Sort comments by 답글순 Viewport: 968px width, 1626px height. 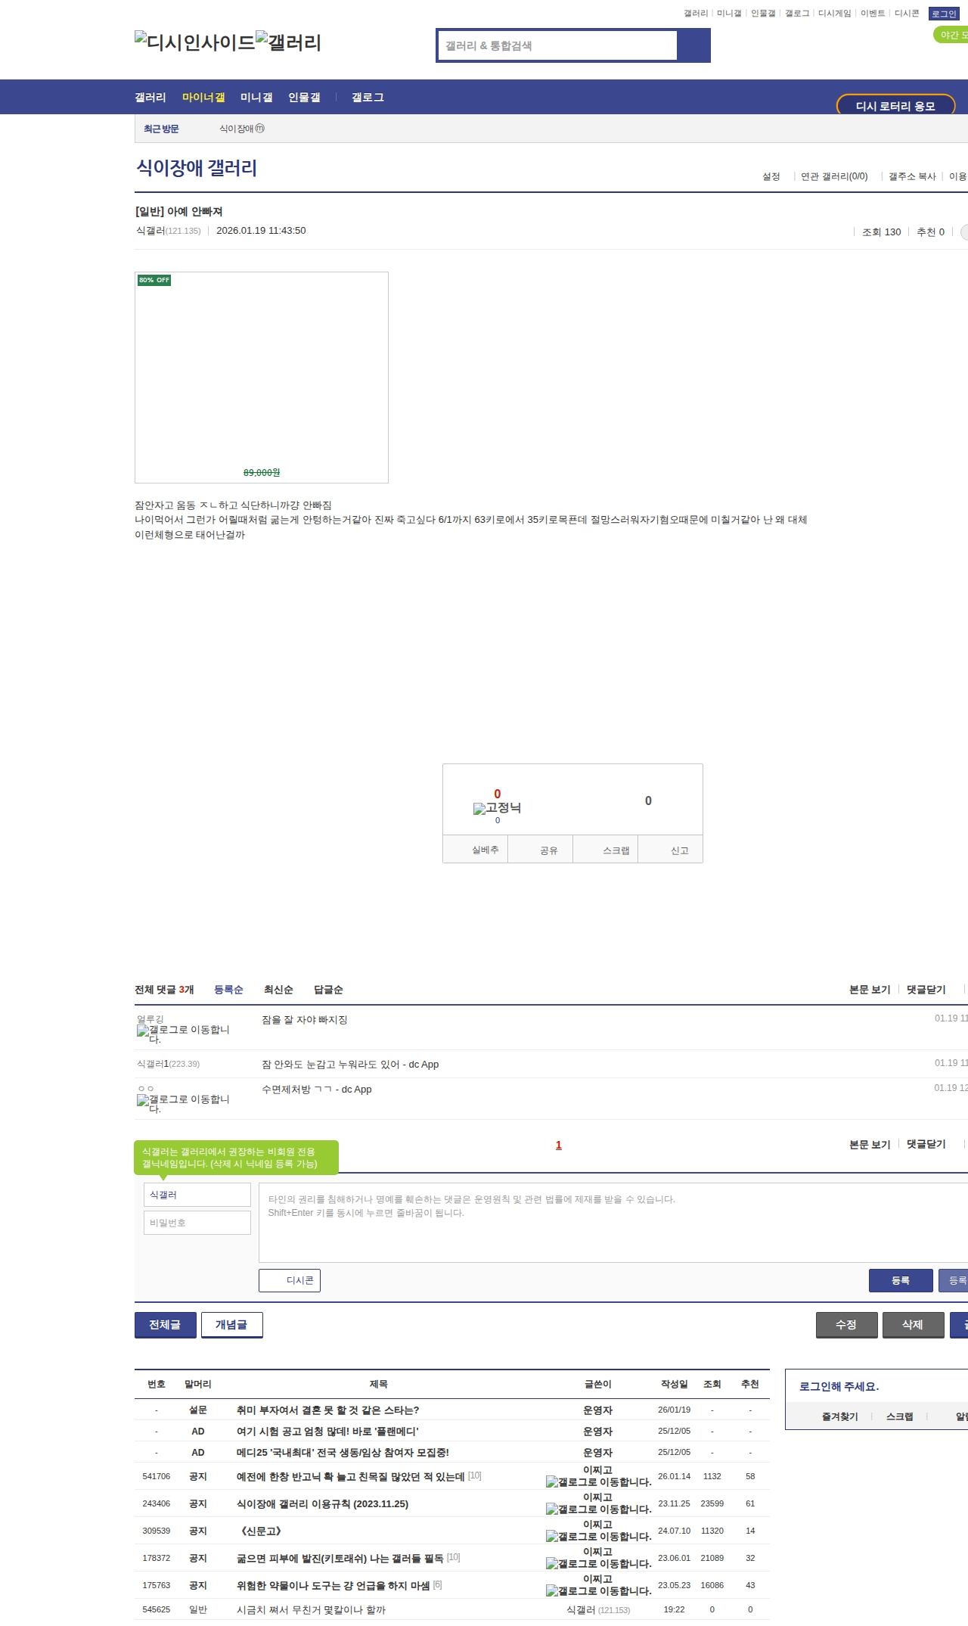(x=328, y=990)
